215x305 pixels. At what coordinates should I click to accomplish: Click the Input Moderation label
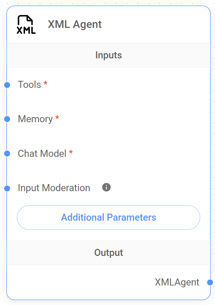54,188
